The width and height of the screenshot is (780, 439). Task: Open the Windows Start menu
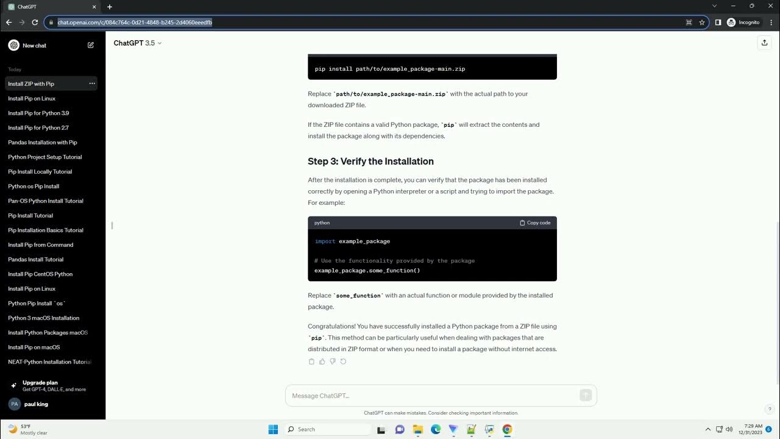pyautogui.click(x=273, y=429)
